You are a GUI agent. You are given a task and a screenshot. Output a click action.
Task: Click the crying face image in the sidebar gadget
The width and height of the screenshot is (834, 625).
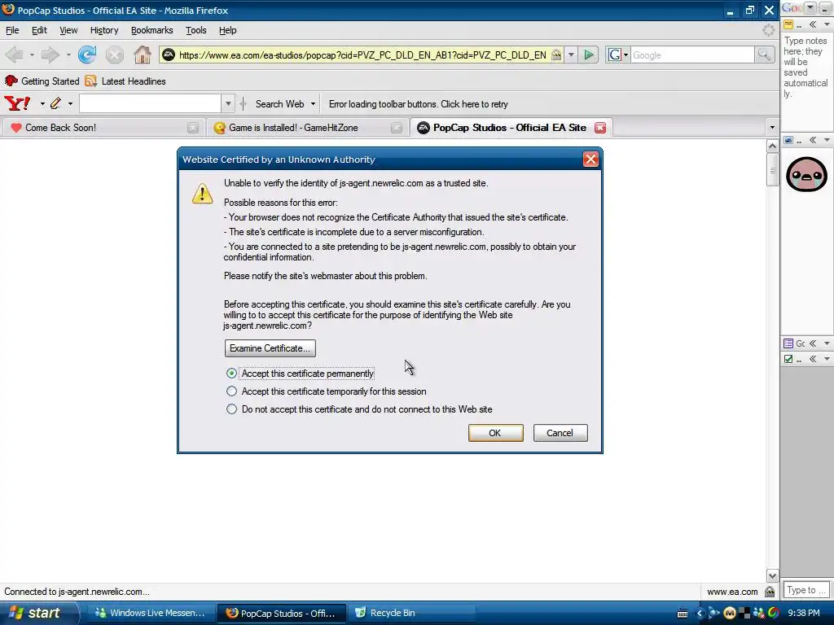point(806,174)
